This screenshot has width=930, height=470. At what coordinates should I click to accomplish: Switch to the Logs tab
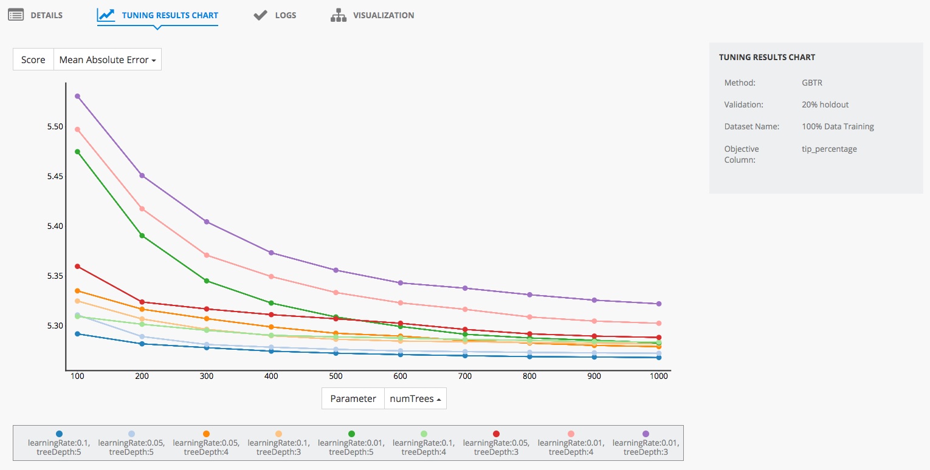(x=285, y=15)
